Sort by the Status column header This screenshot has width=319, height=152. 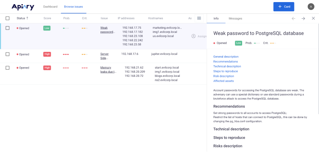tap(22, 18)
